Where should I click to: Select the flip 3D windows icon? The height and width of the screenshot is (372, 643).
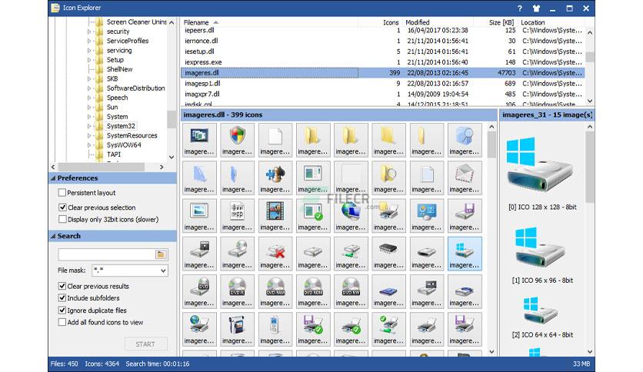(199, 140)
